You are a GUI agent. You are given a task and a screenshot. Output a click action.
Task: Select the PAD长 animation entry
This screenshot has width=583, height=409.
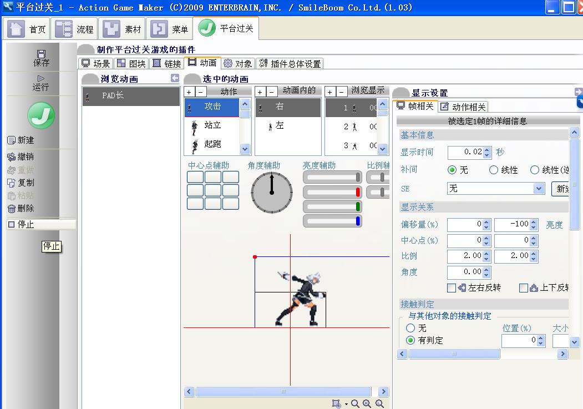click(131, 96)
